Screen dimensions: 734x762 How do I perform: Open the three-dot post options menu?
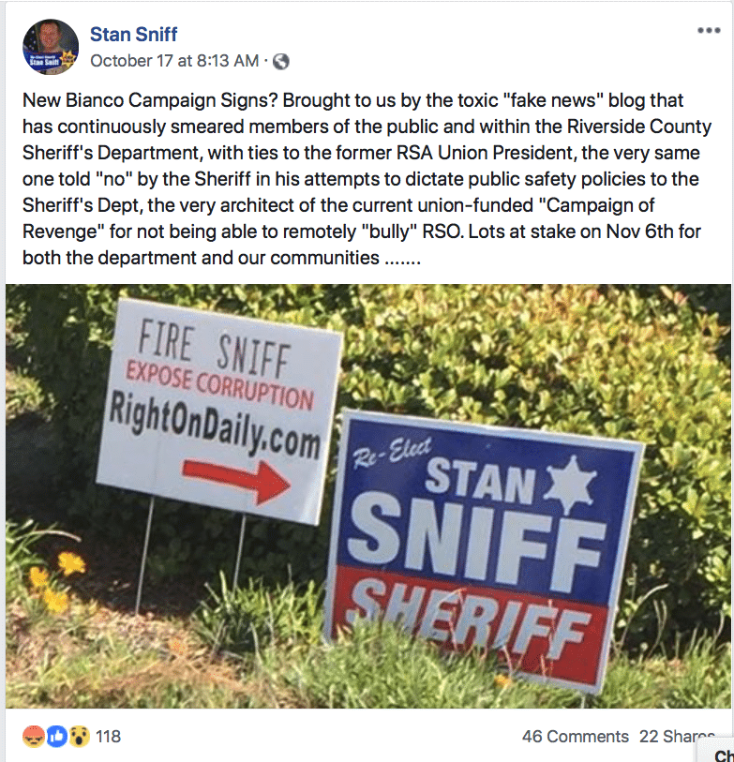708,31
